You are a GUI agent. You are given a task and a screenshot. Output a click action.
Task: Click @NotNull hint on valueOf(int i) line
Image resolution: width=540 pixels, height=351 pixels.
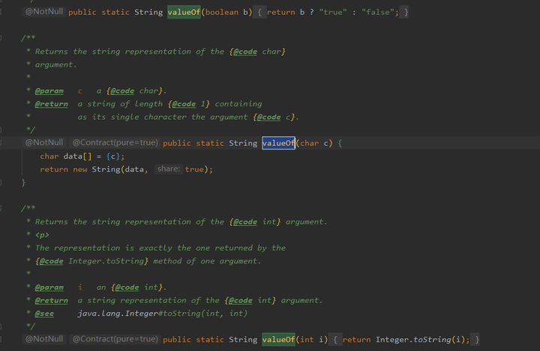pos(44,339)
